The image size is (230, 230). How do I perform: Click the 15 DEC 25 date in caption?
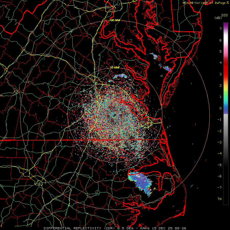point(162,228)
